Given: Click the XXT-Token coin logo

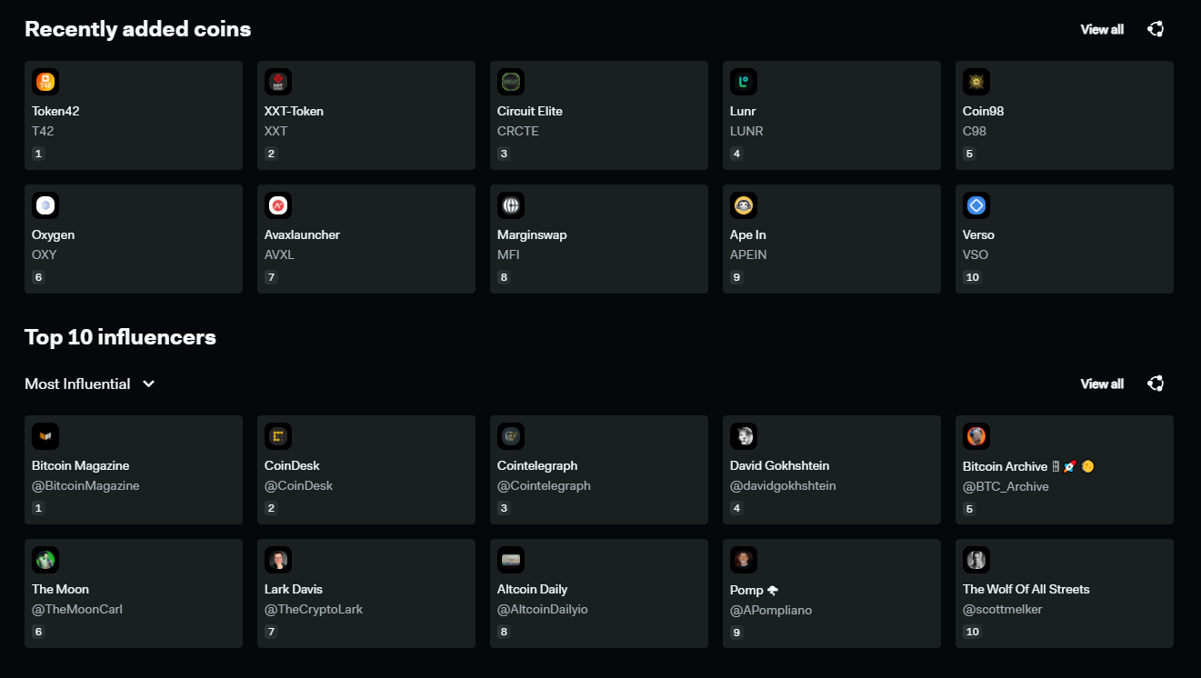Looking at the screenshot, I should 278,82.
